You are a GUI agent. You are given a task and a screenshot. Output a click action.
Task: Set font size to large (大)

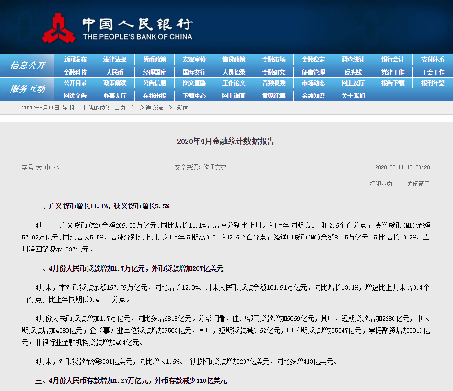click(39, 168)
